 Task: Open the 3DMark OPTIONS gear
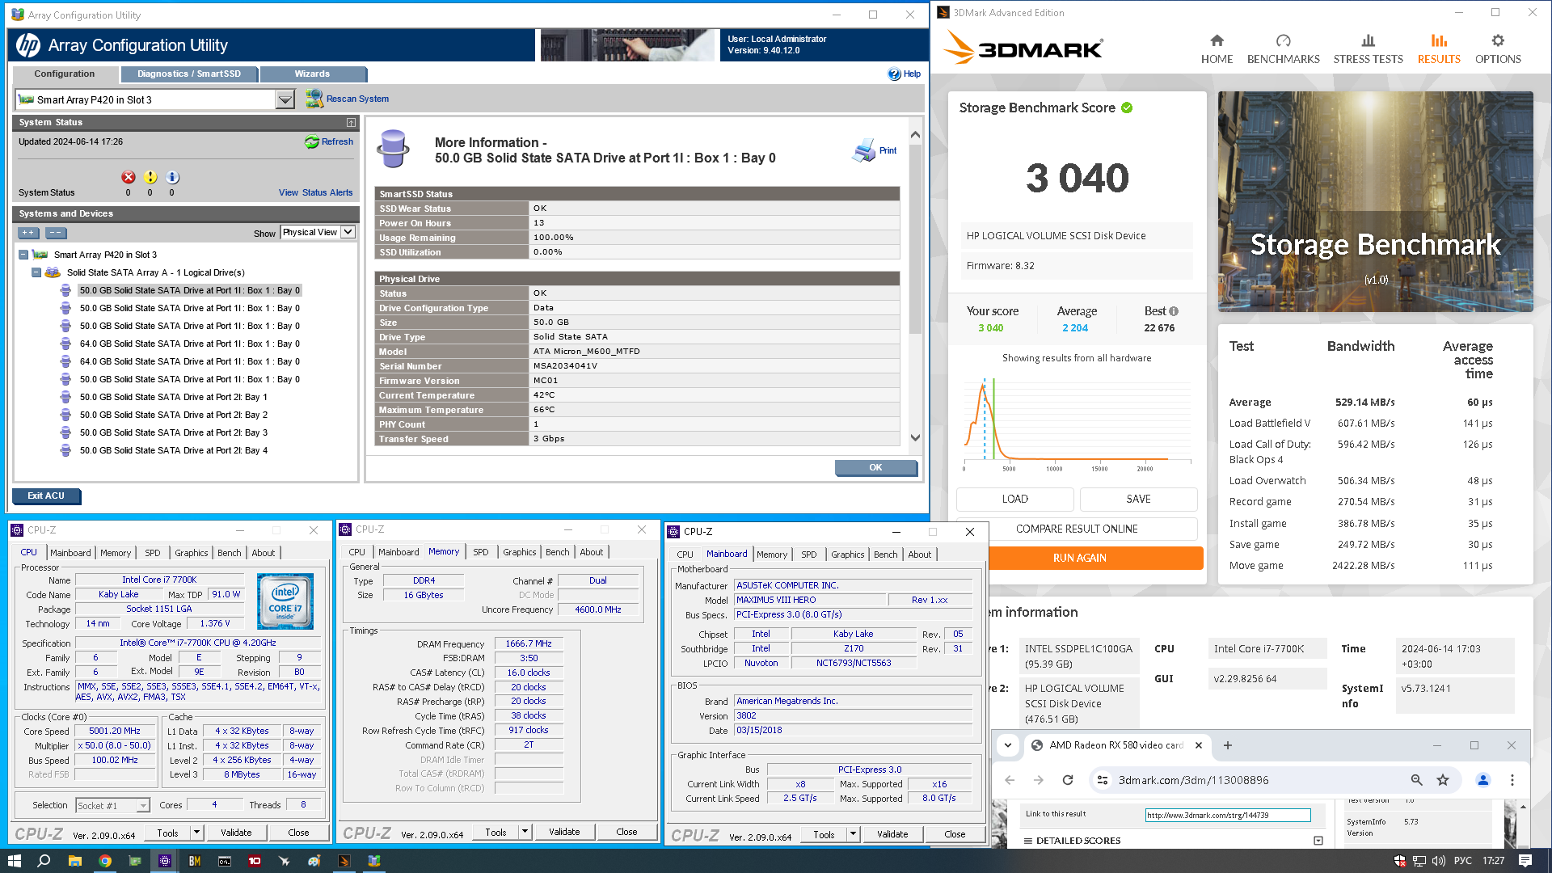coord(1498,40)
